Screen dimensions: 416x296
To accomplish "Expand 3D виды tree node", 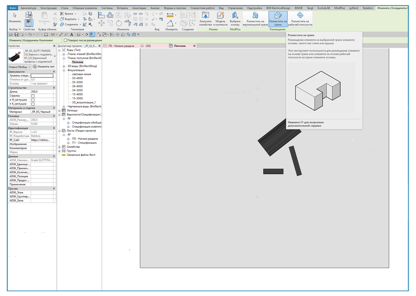I will (64, 66).
